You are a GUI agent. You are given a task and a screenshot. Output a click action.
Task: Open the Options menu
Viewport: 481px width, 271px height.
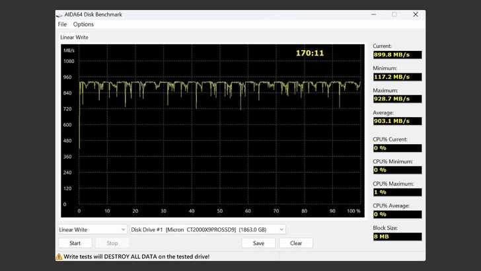83,24
